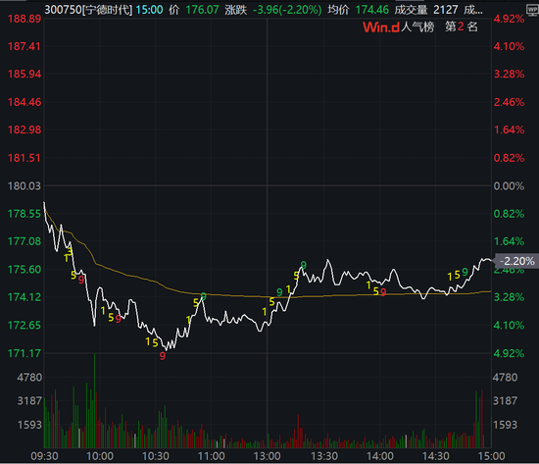Click the red 1.64% percent axis label
539x464 pixels.
pos(509,129)
